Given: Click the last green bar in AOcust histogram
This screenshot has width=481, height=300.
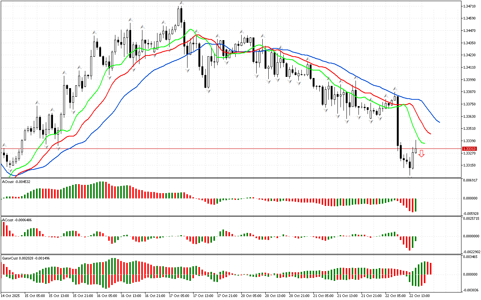Looking at the screenshot, I should (x=416, y=205).
